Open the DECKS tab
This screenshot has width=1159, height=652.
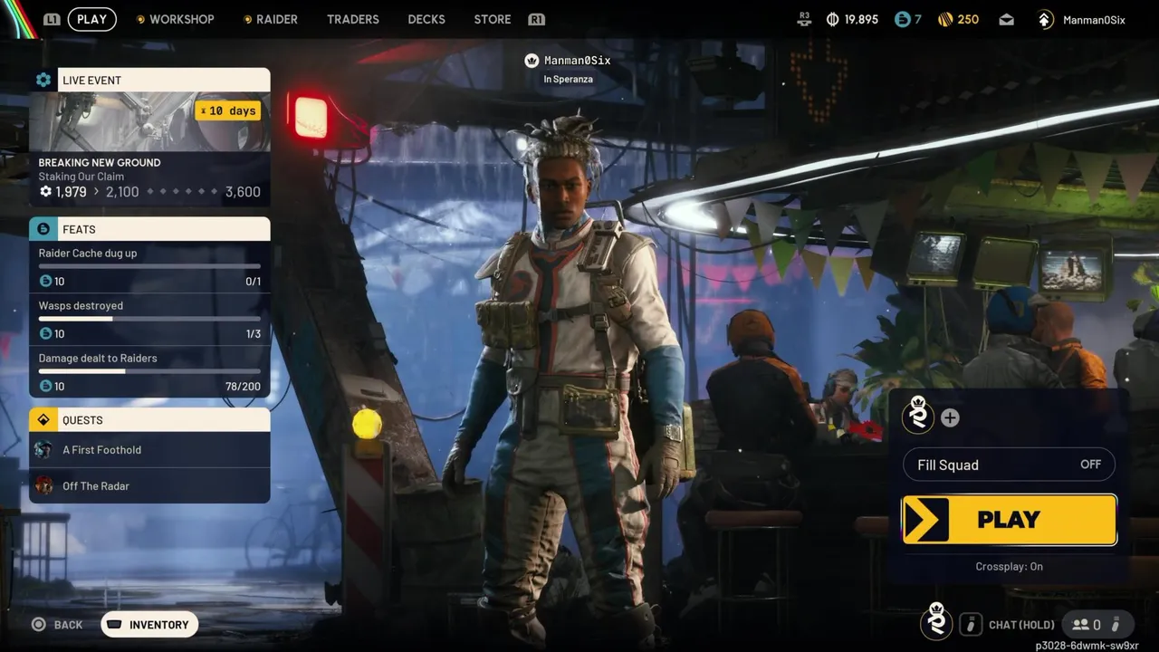click(x=426, y=19)
